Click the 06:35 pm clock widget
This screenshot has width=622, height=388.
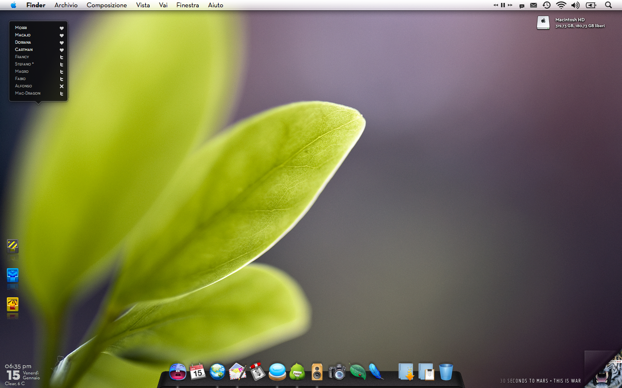coord(18,366)
